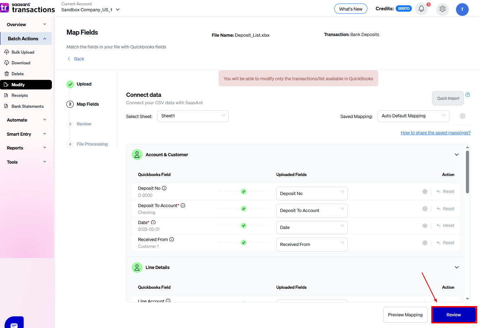Open the settings gear in header
Image resolution: width=480 pixels, height=328 pixels.
point(442,9)
